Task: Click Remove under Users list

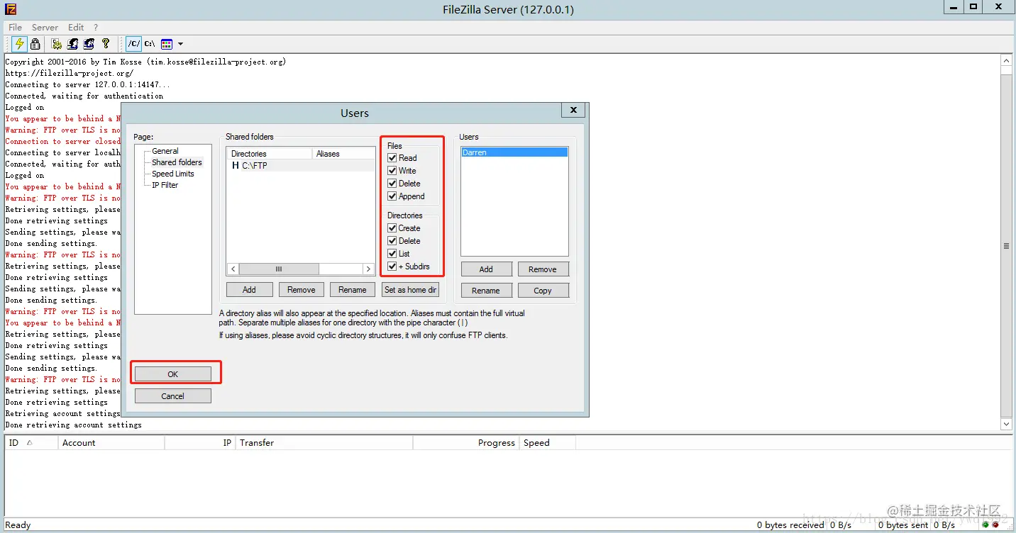Action: (543, 269)
